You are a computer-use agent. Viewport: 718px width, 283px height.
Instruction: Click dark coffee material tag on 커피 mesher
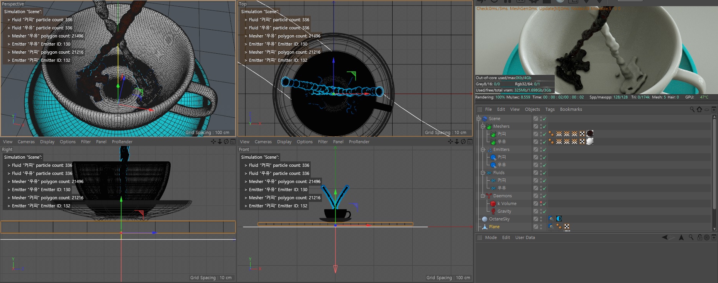coord(590,134)
